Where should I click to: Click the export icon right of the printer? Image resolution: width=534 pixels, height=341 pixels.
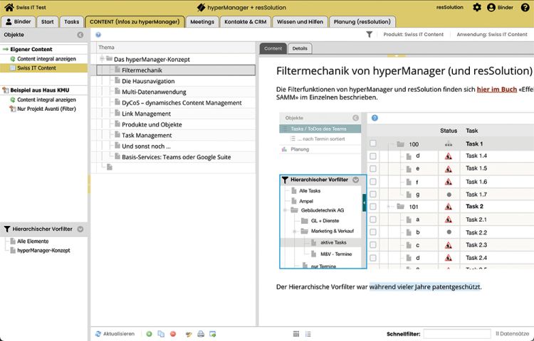pyautogui.click(x=212, y=334)
